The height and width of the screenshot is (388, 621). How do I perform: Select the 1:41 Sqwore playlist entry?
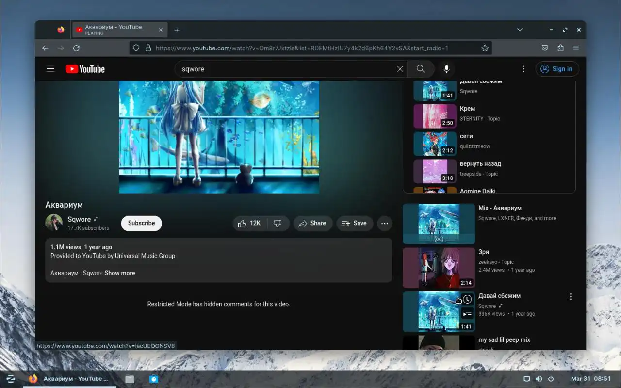490,91
